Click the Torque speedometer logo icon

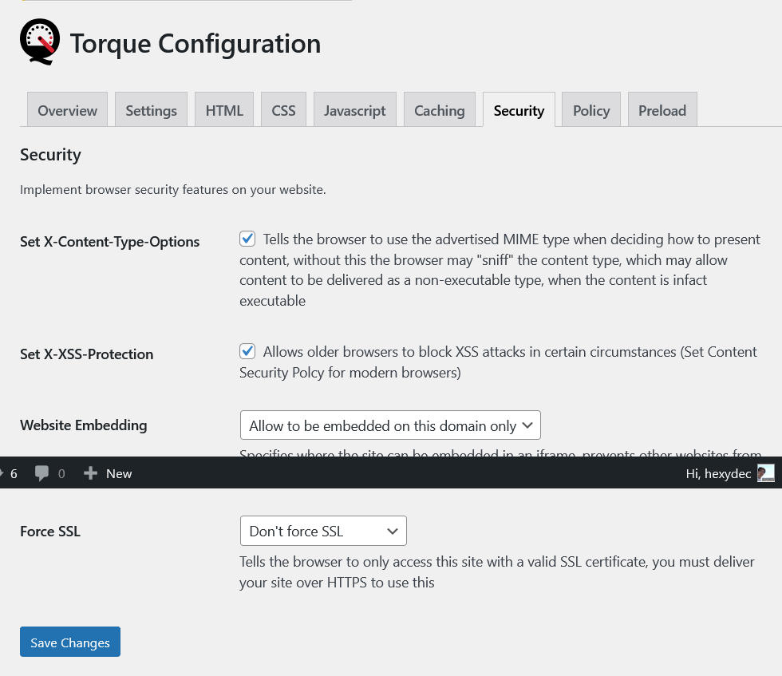pyautogui.click(x=40, y=42)
